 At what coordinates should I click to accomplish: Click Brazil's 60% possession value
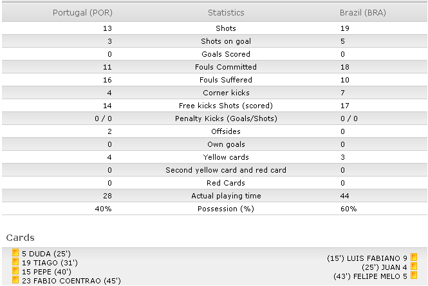pos(349,209)
